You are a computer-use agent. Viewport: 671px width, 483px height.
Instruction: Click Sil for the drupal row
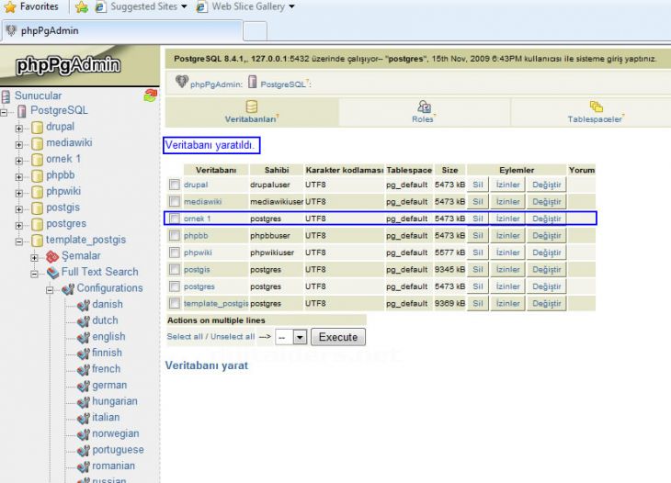tap(478, 185)
